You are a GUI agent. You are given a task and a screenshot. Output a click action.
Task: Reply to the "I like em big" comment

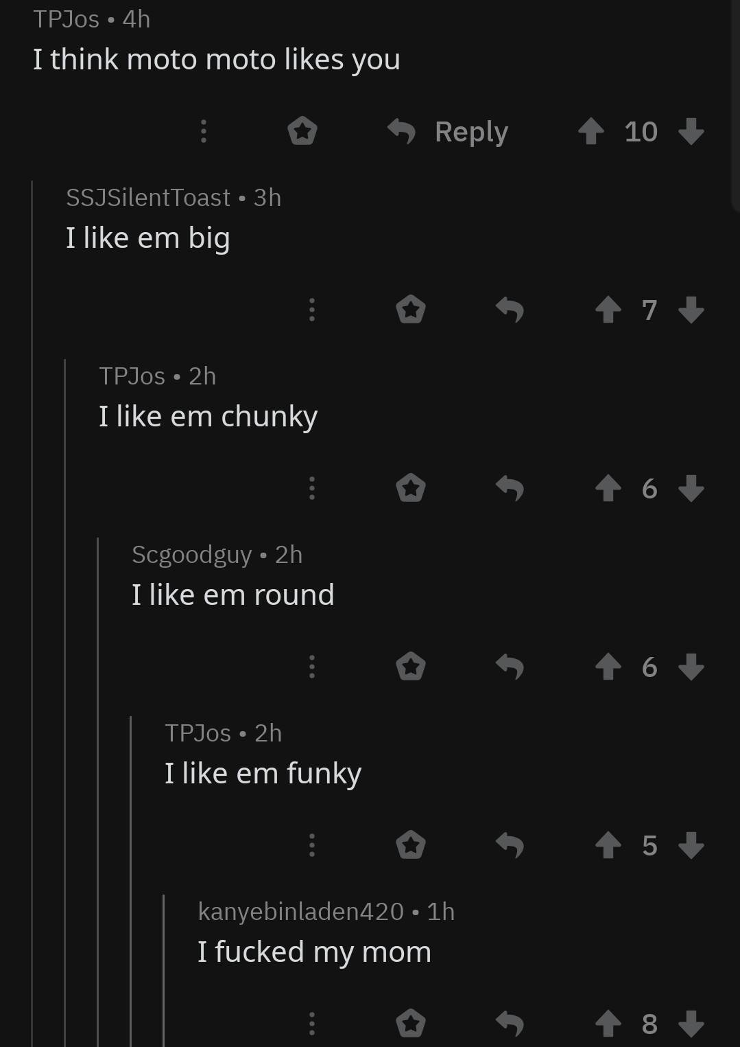(x=510, y=310)
